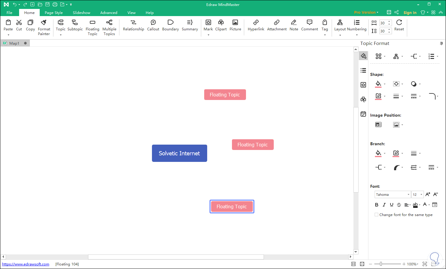Reset the spacing with Reset
The image size is (446, 269).
[399, 25]
